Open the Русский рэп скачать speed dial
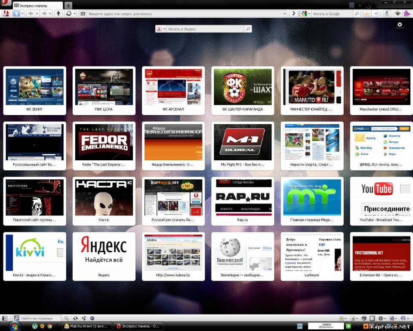The width and height of the screenshot is (413, 331). (x=173, y=201)
